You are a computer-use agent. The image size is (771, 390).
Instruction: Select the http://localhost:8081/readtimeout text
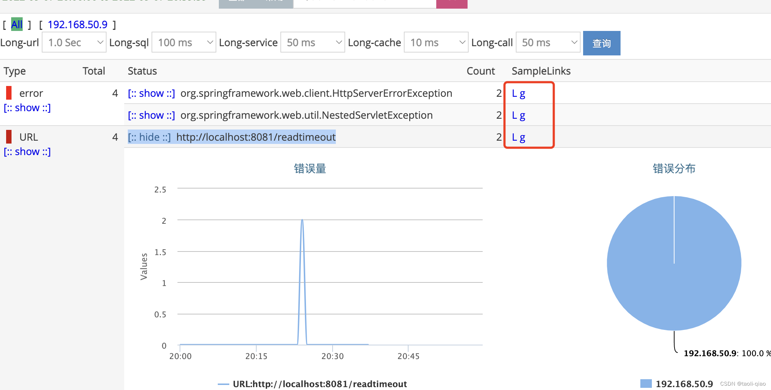pyautogui.click(x=256, y=137)
